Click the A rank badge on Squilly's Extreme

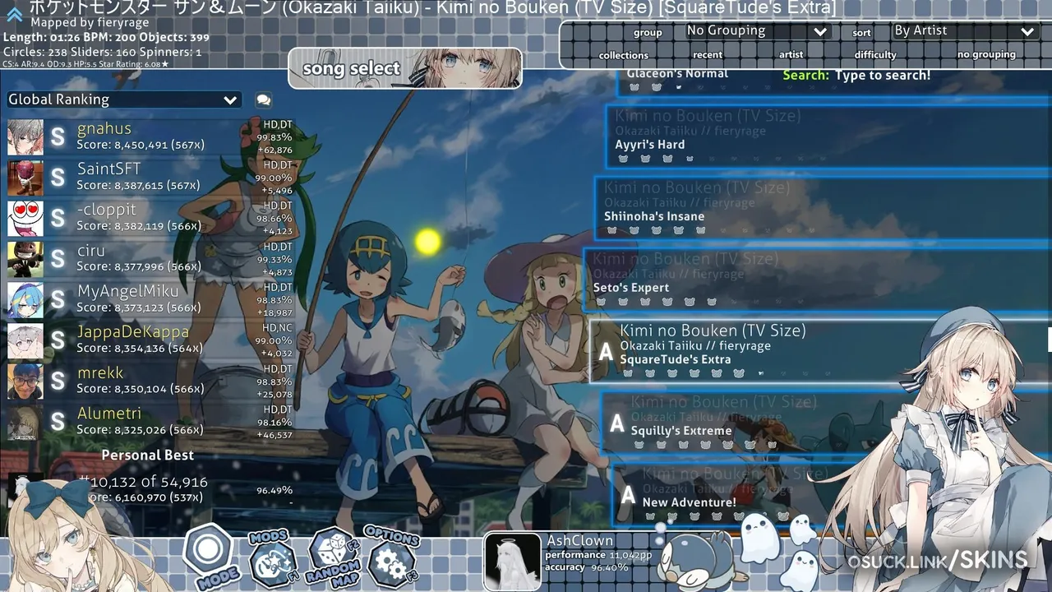pyautogui.click(x=617, y=423)
